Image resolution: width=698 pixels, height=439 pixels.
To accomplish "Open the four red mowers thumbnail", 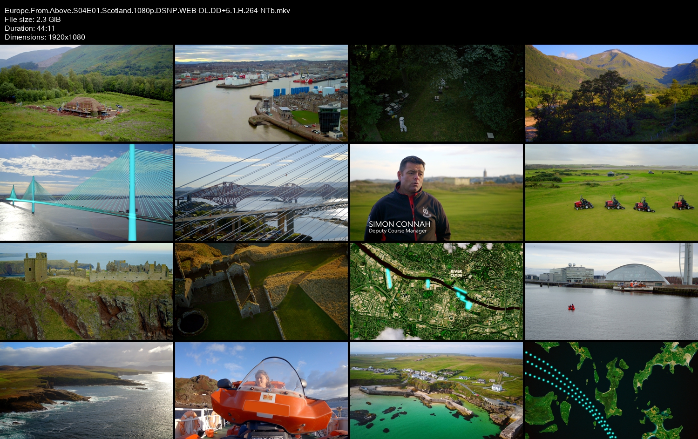I will [x=611, y=192].
